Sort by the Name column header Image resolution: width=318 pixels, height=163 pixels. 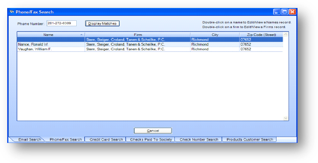[x=48, y=35]
